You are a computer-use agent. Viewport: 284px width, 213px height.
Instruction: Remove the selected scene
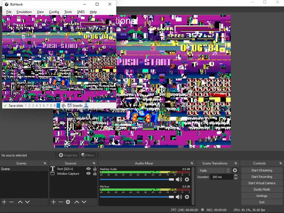(x=11, y=202)
